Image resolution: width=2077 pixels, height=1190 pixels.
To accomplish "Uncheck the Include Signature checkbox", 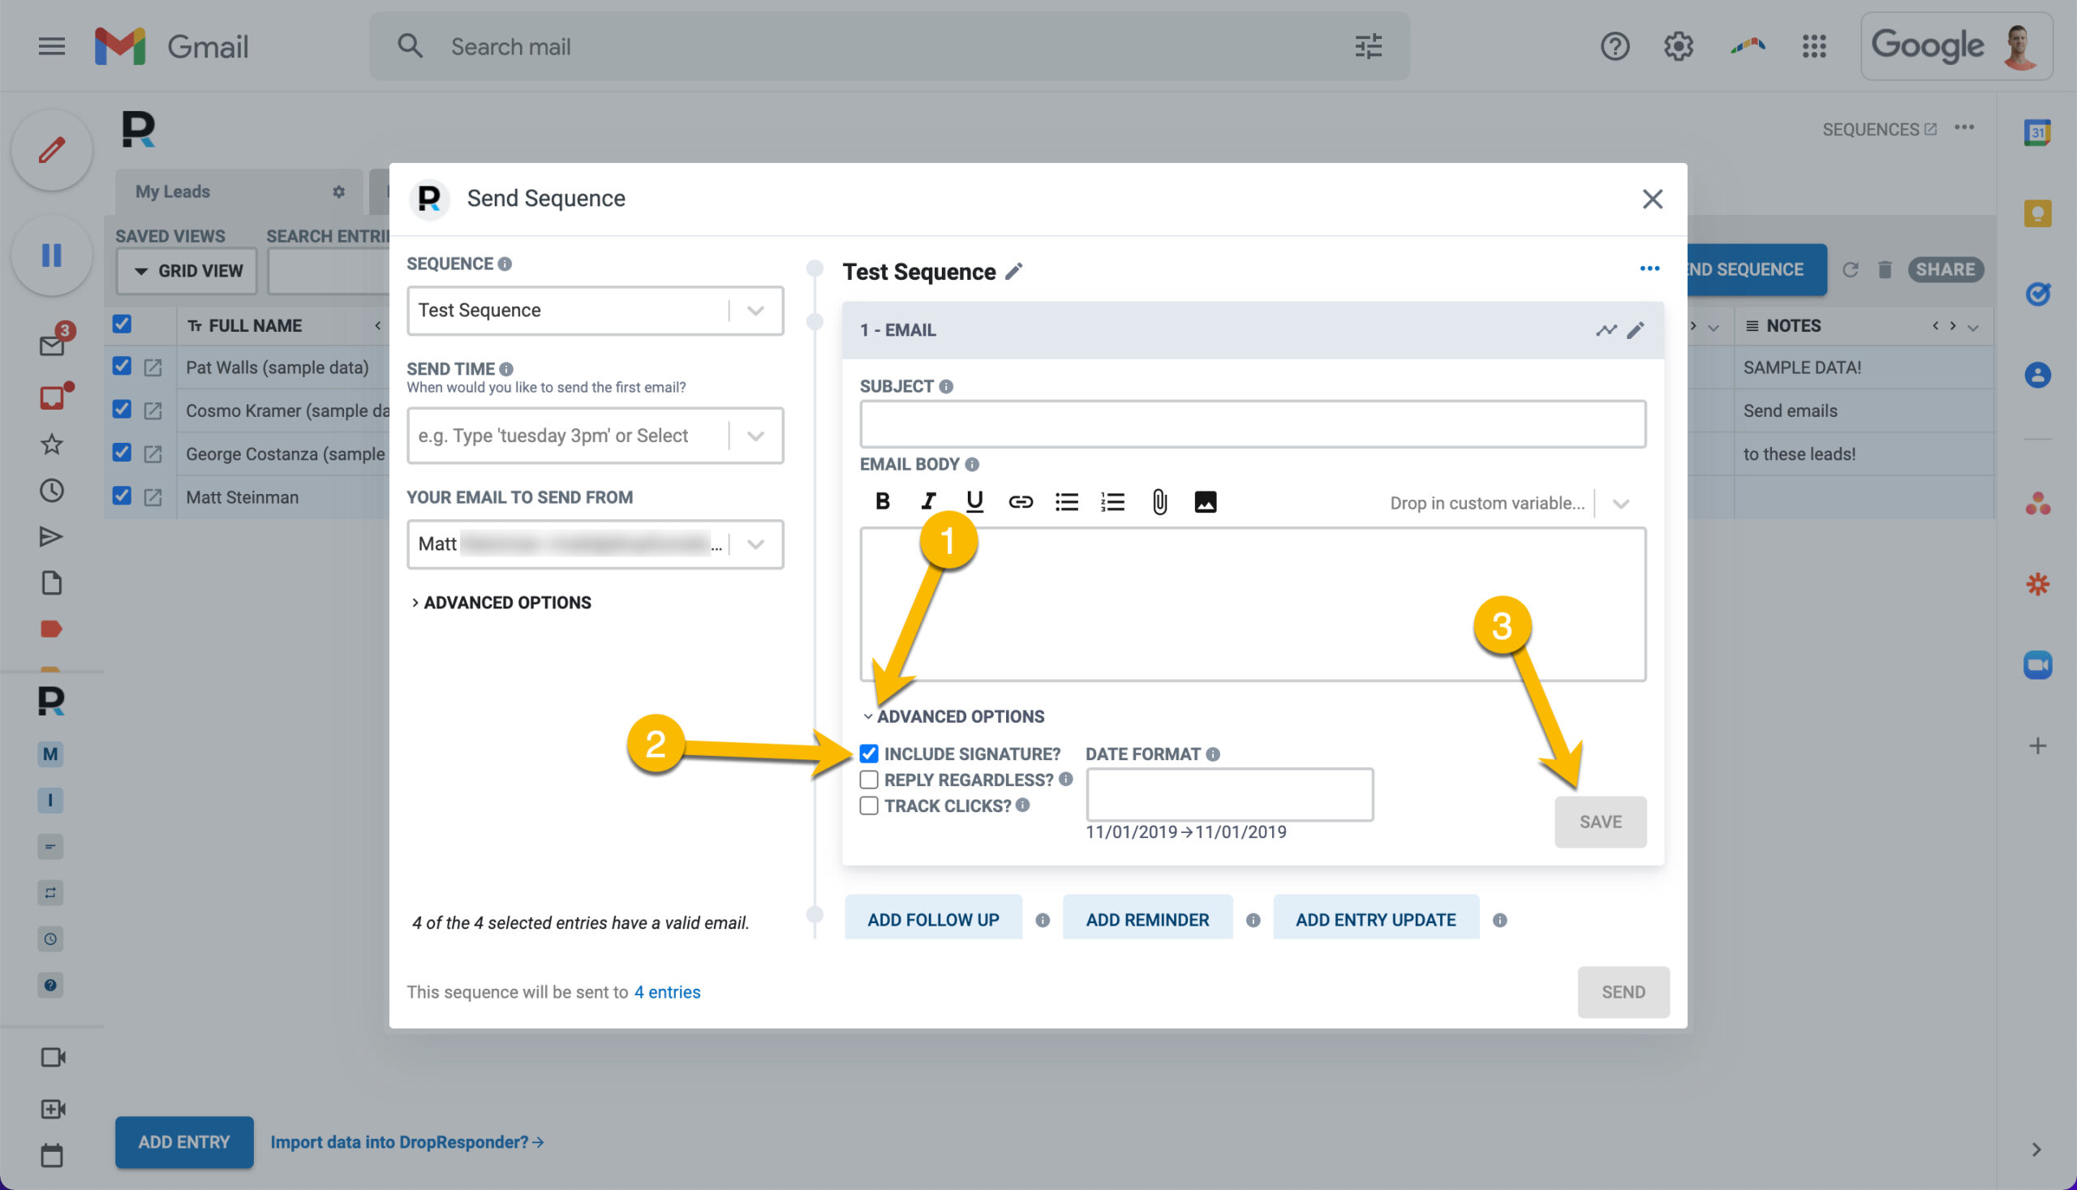I will point(868,754).
